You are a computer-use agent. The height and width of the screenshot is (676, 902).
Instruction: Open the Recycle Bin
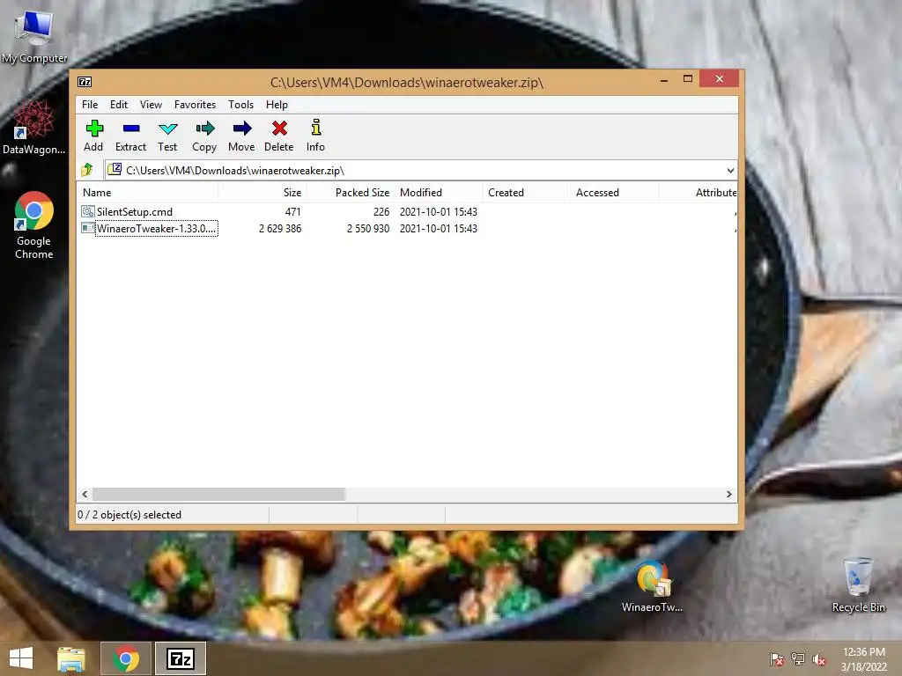pyautogui.click(x=858, y=585)
